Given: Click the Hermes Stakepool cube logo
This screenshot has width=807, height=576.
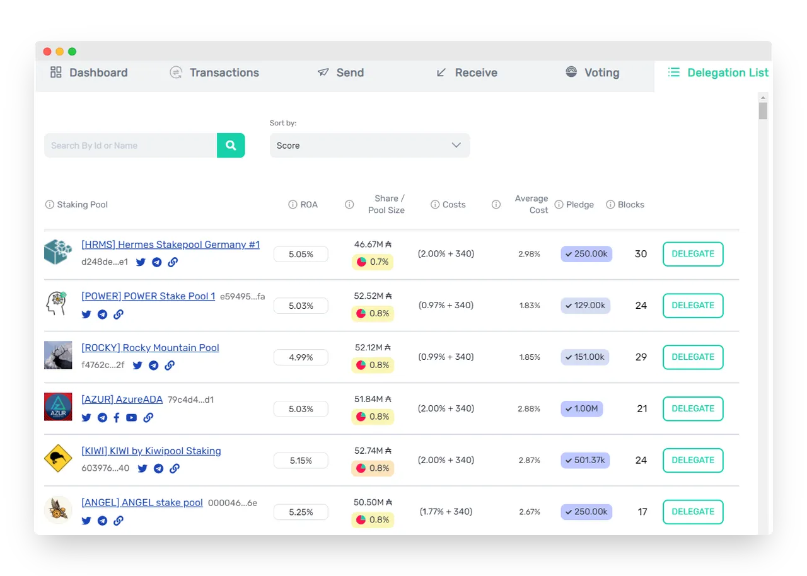Looking at the screenshot, I should (58, 252).
